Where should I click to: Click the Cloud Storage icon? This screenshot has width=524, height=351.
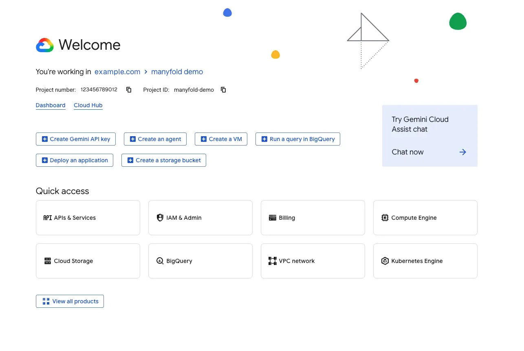click(x=48, y=261)
